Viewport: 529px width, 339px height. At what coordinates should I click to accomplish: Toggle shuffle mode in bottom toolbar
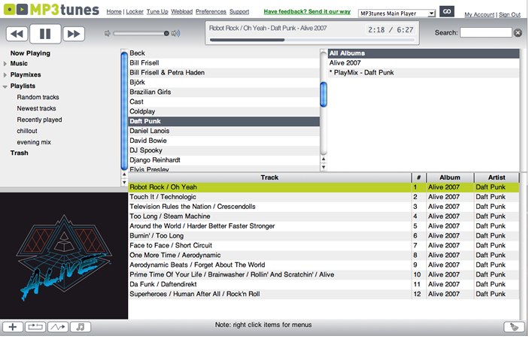coord(58,327)
